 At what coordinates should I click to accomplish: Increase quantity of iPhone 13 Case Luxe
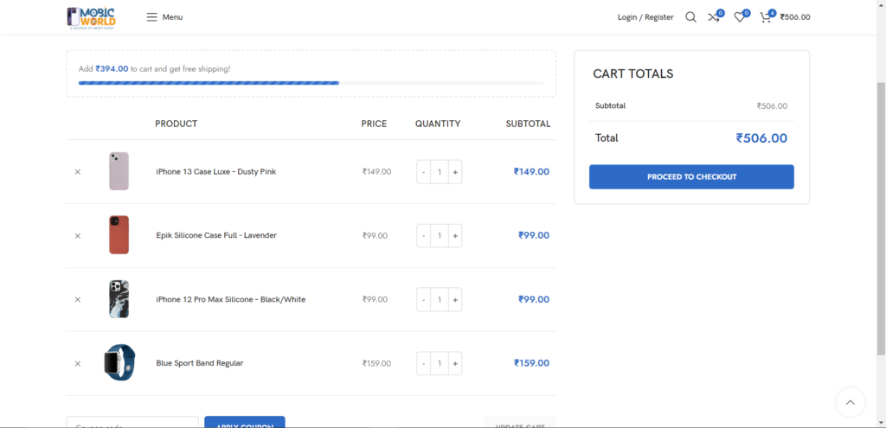click(455, 172)
